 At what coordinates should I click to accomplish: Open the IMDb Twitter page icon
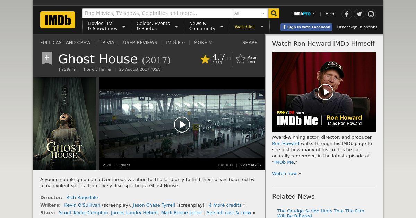359,14
